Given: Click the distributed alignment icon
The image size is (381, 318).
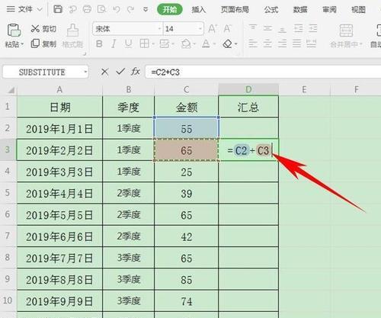Looking at the screenshot, I should pyautogui.click(x=311, y=43).
